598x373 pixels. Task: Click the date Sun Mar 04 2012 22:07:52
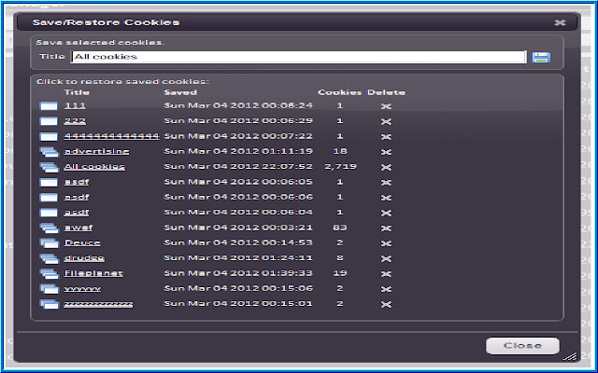point(238,166)
